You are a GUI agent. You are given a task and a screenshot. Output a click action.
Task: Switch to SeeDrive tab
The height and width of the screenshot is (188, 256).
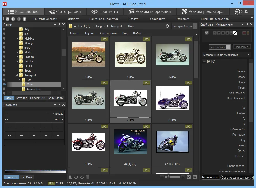tap(27, 177)
